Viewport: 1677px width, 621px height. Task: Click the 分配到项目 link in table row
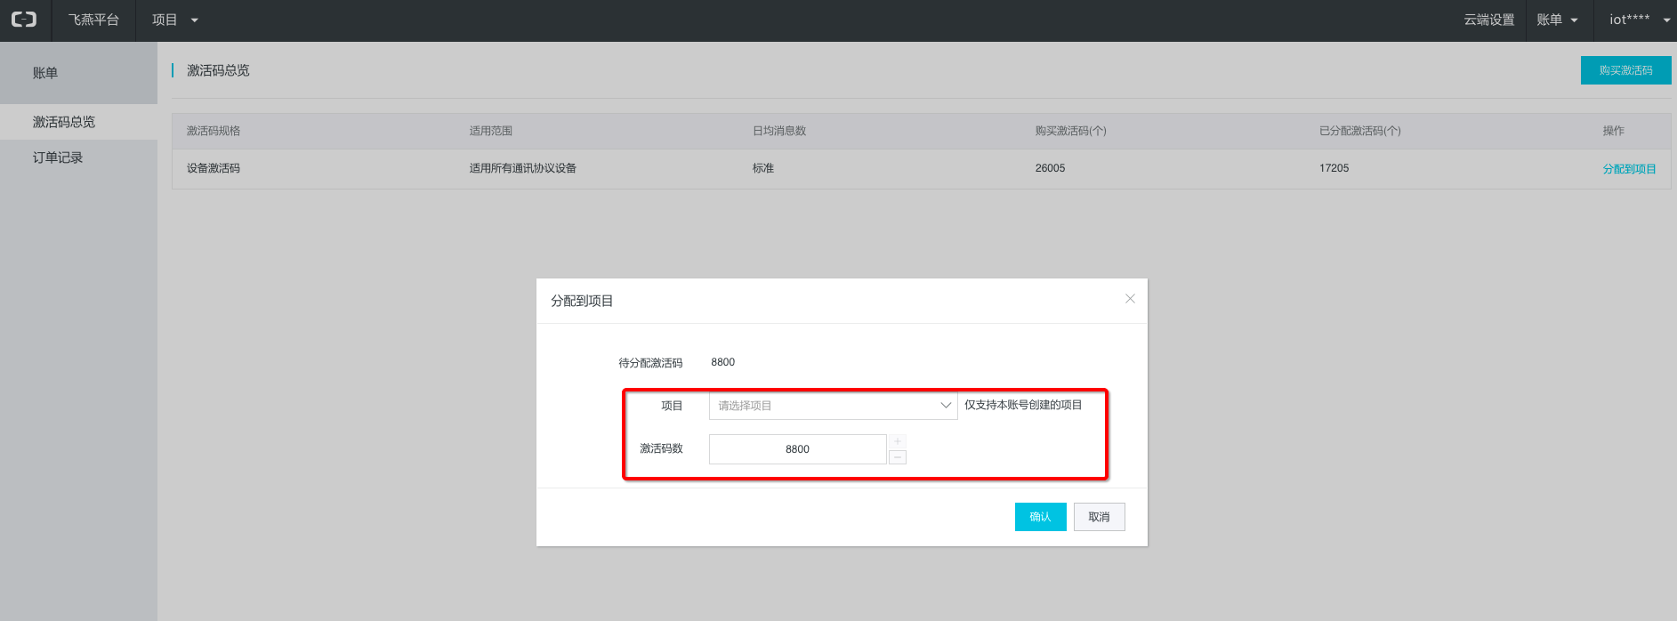click(x=1629, y=169)
